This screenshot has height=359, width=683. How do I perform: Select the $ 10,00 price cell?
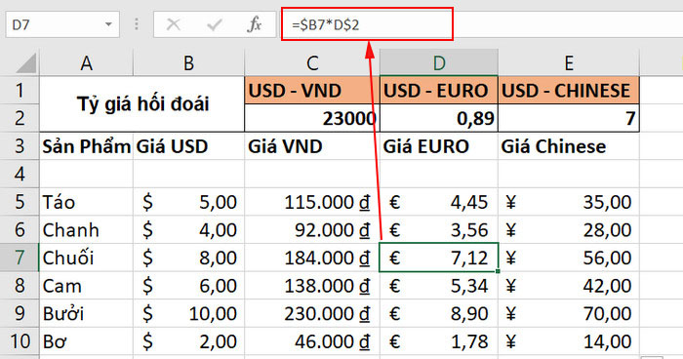pos(188,313)
